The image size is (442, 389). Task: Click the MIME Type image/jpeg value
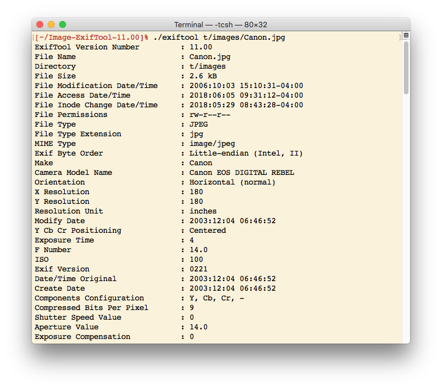(212, 144)
